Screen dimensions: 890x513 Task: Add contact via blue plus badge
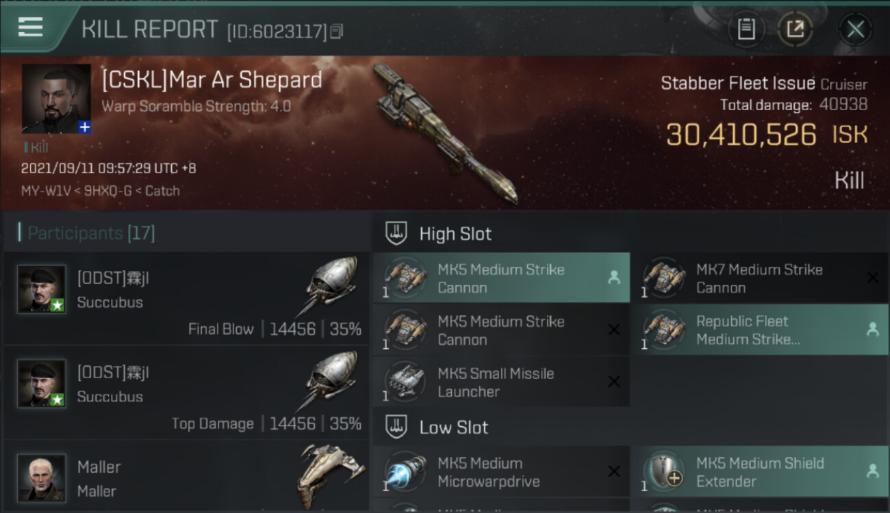[84, 127]
